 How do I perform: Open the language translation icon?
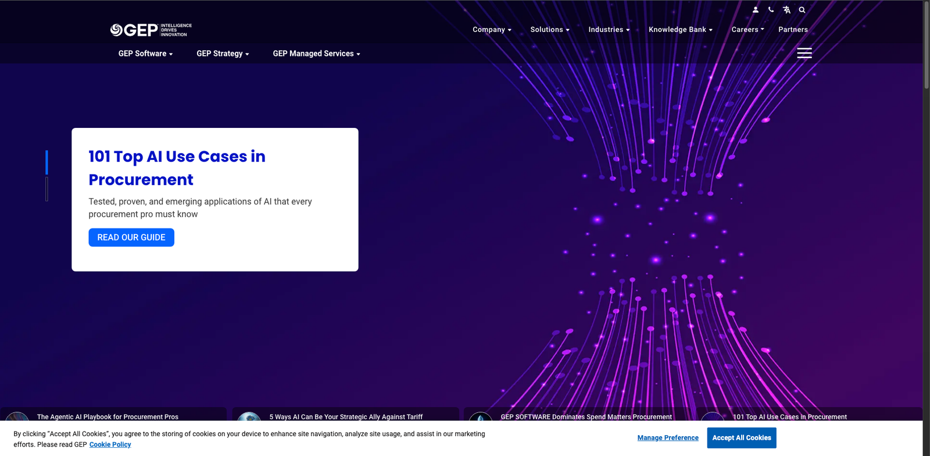coord(786,10)
